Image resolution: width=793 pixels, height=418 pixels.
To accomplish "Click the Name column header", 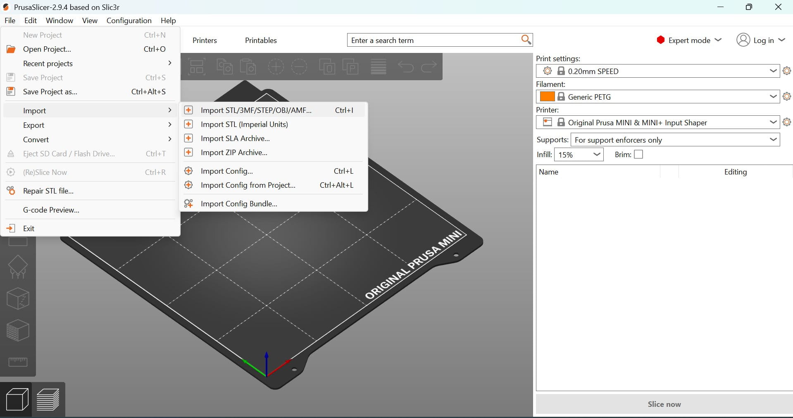I will pos(598,172).
